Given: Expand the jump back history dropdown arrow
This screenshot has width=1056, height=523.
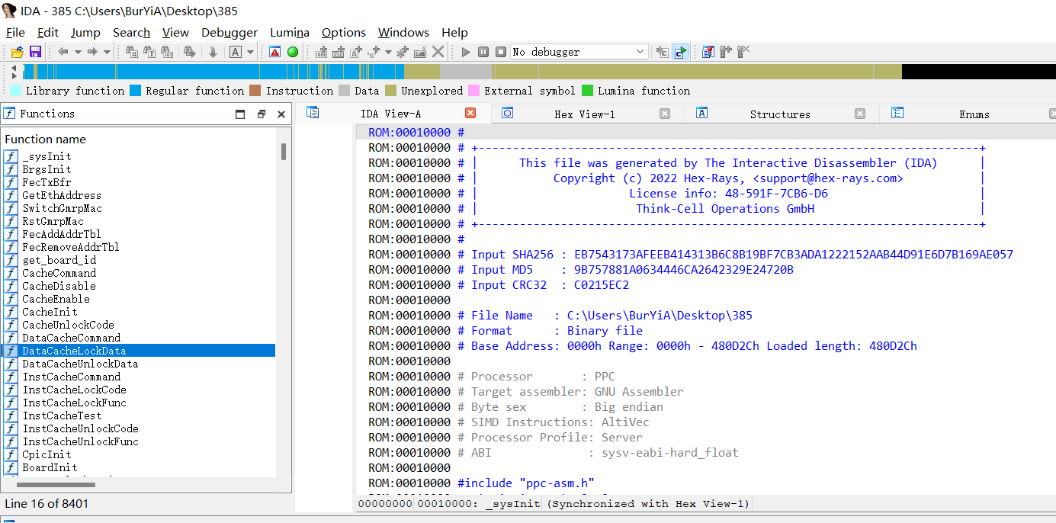Looking at the screenshot, I should coord(78,52).
